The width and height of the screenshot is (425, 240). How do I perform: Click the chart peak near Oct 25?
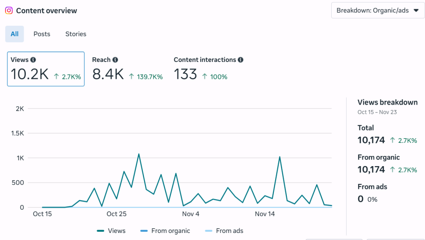coord(139,154)
